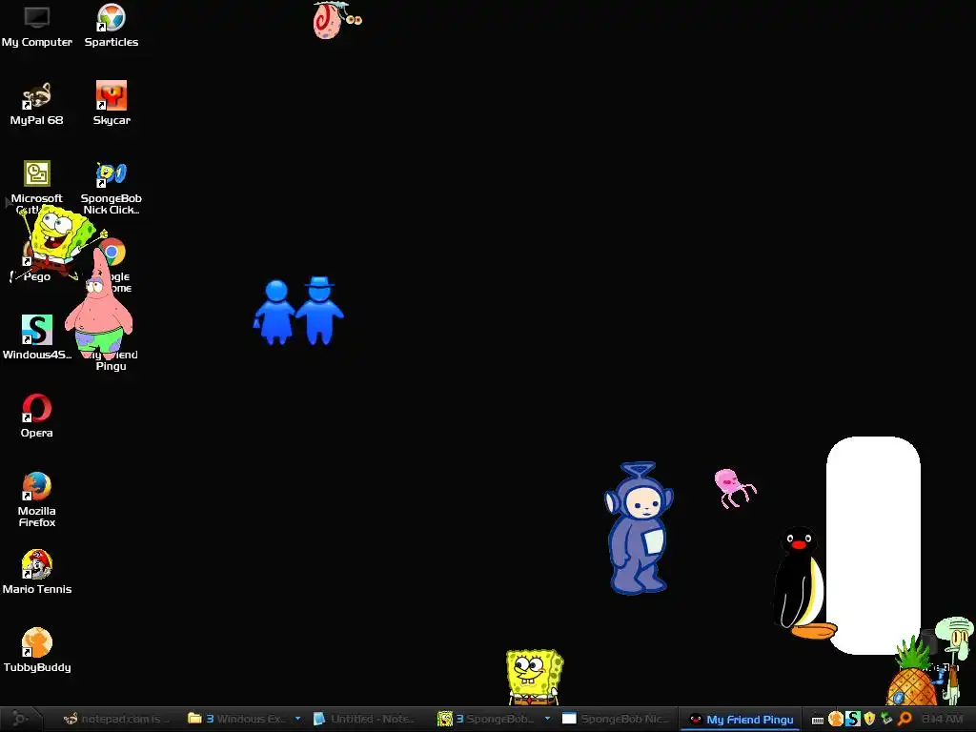Image resolution: width=976 pixels, height=732 pixels.
Task: Click the 'Sparticles' icon label
Action: coord(112,42)
